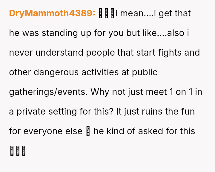Screen dimensions: 215x172
Task: Click the middle emoji on the bottom line
Action: point(18,151)
